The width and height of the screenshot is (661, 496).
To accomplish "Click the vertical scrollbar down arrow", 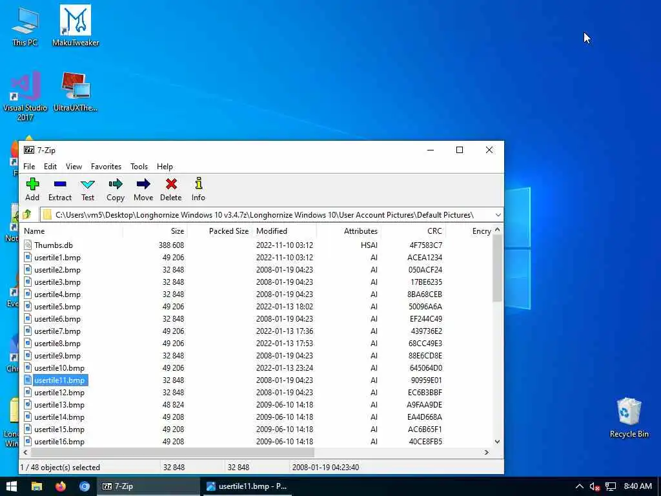I will click(x=498, y=442).
